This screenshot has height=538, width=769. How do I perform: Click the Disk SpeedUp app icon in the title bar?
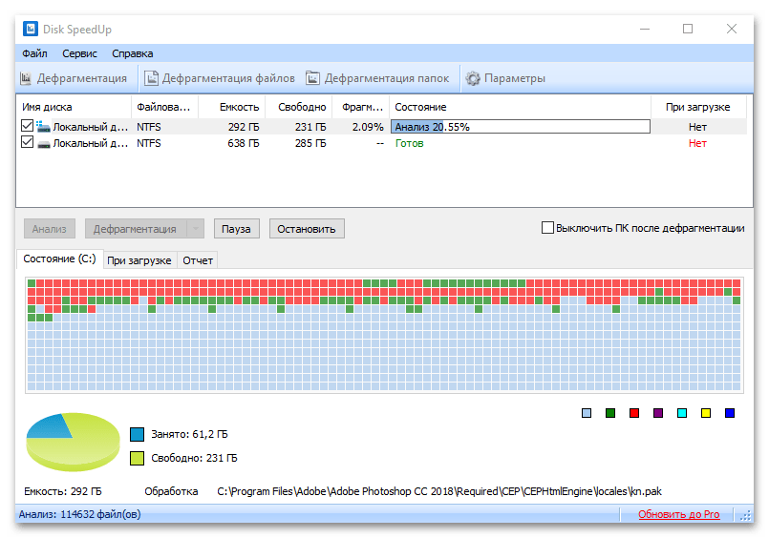[x=29, y=29]
